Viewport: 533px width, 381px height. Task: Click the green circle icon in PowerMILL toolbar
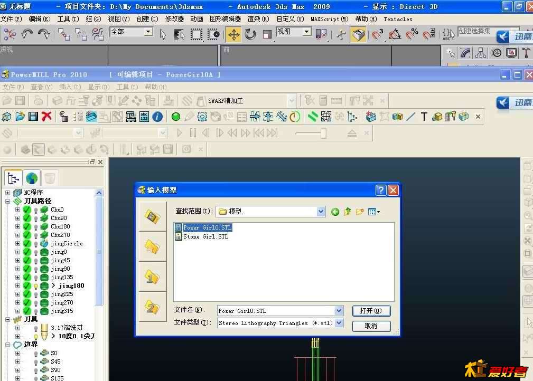[x=176, y=117]
